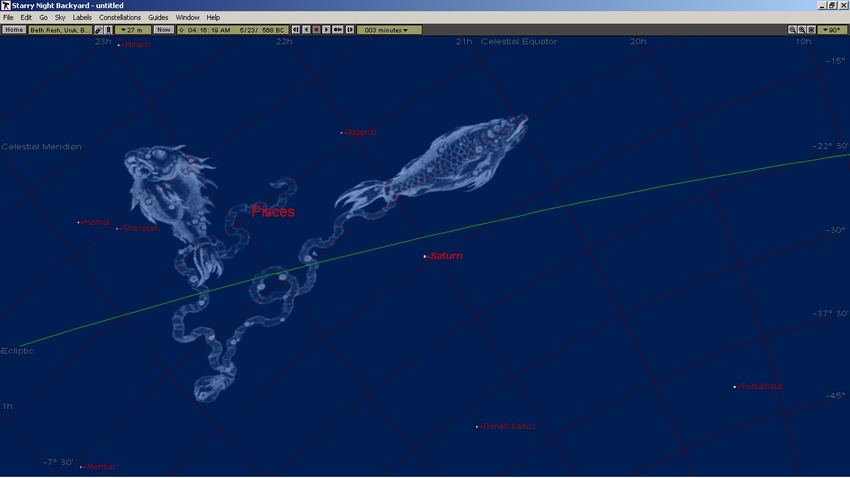This screenshot has height=478, width=850.
Task: Select the 04:16:19 AM time field
Action: (x=209, y=30)
